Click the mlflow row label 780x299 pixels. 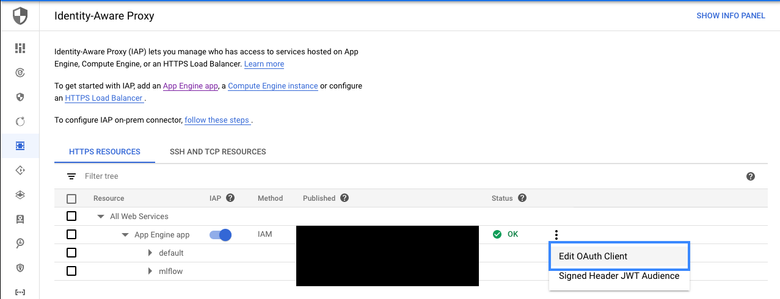click(171, 272)
